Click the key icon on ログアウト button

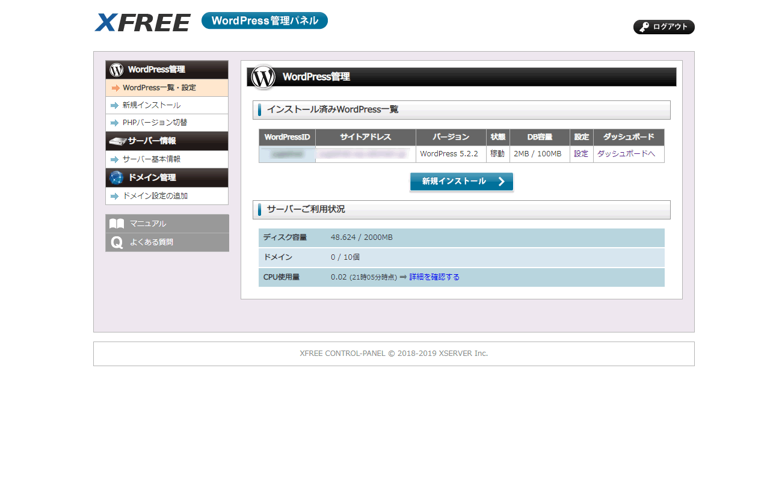(644, 27)
